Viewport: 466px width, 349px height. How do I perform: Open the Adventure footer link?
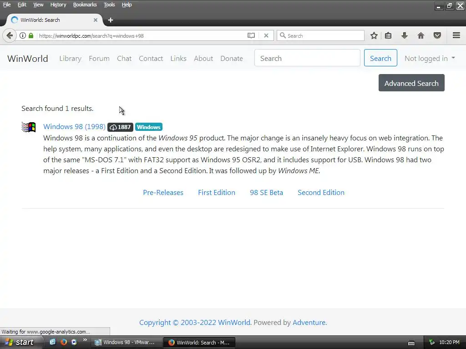309,323
